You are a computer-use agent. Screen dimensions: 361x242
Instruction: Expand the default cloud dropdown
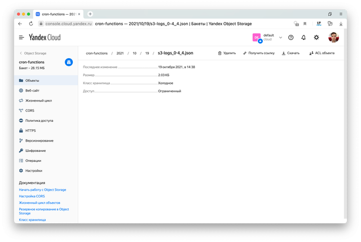point(280,38)
